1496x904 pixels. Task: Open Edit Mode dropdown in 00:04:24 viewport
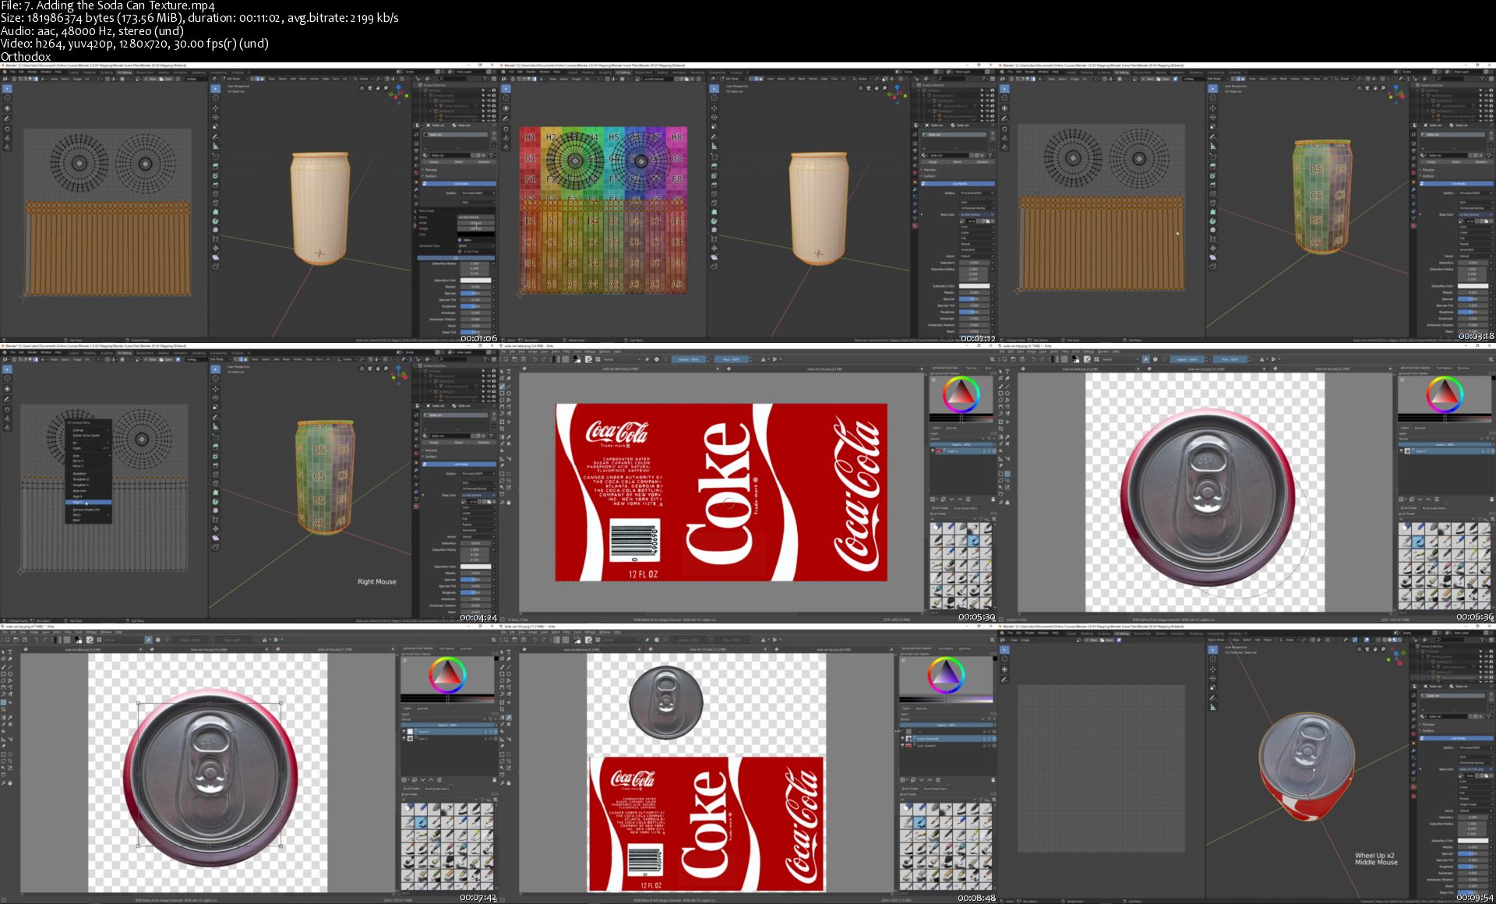click(x=221, y=359)
